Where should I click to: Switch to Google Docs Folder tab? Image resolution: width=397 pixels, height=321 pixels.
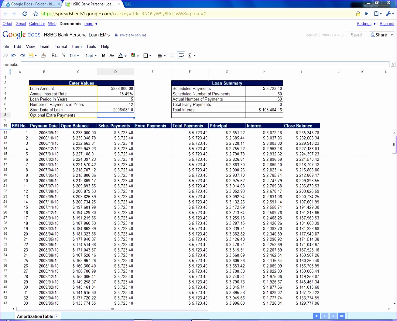[x=33, y=4]
